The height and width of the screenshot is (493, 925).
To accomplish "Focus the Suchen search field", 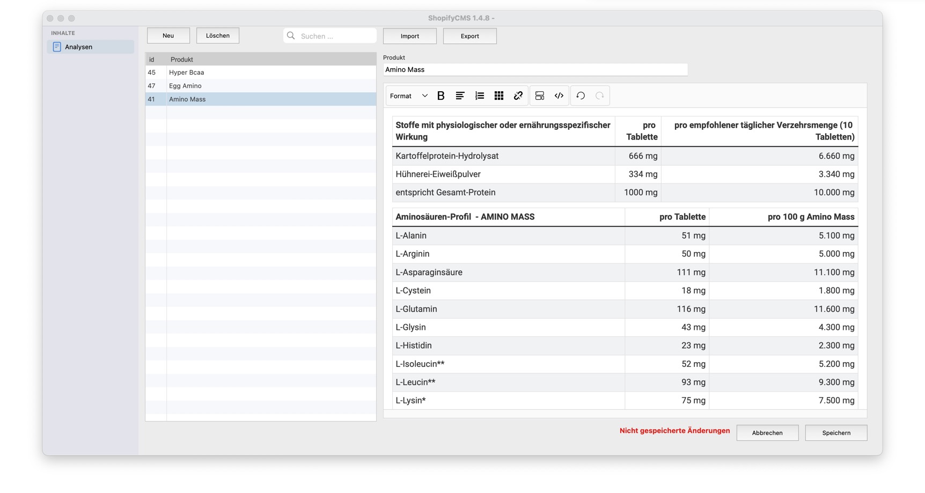I will 330,36.
